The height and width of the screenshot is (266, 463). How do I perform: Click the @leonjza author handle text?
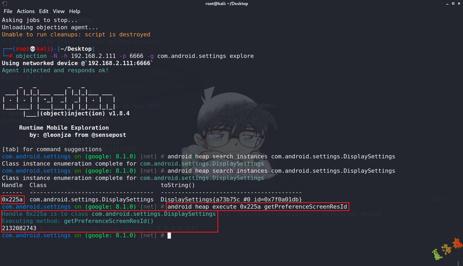point(57,135)
